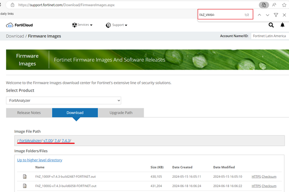The height and width of the screenshot is (192, 289).
Task: Open the browser translate icon
Action: (264, 5)
